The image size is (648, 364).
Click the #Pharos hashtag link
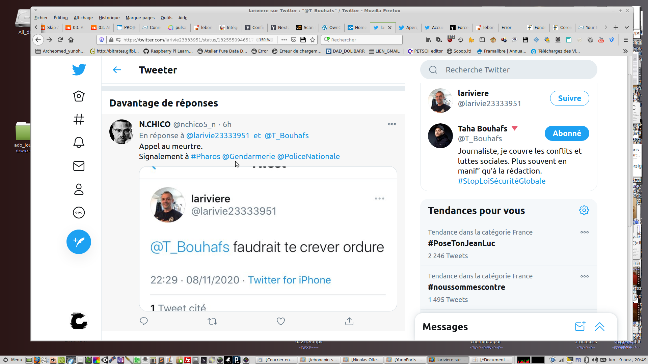tap(205, 156)
